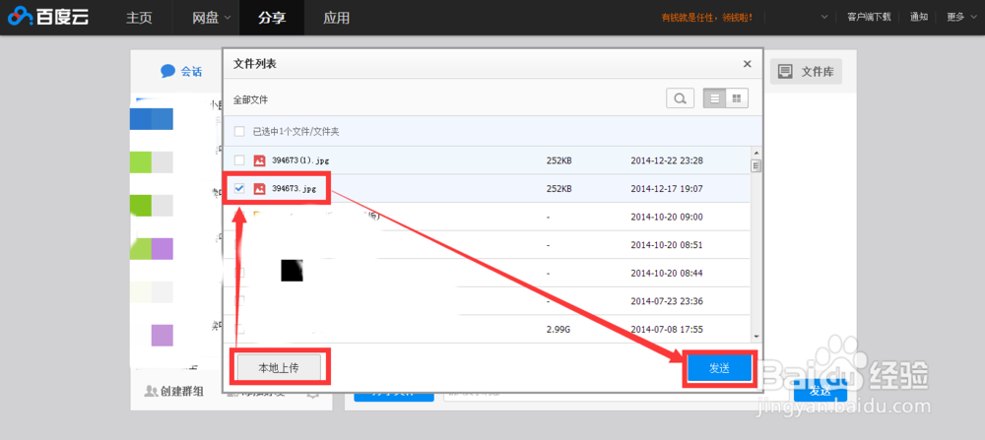
Task: Switch to grid thumbnail view in 文件列表
Action: pos(737,98)
